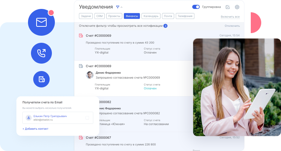Click the notifications filter funnel icon
The width and height of the screenshot is (281, 151).
tap(118, 7)
